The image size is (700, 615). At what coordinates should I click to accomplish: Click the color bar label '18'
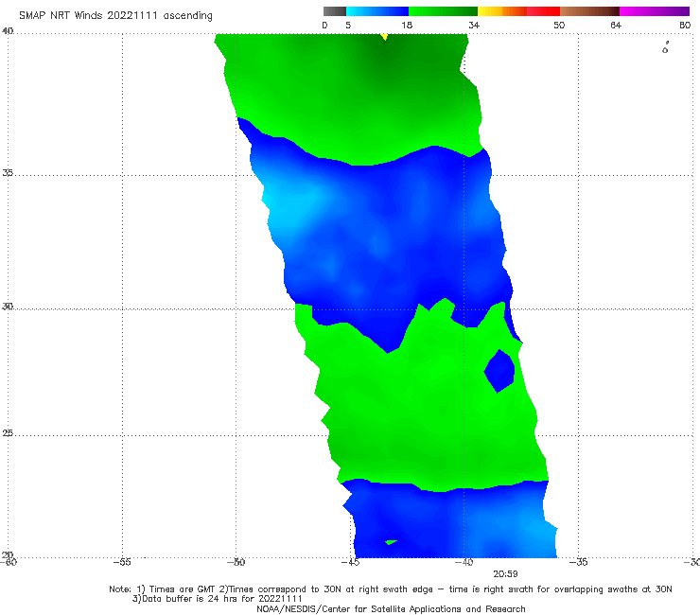407,26
